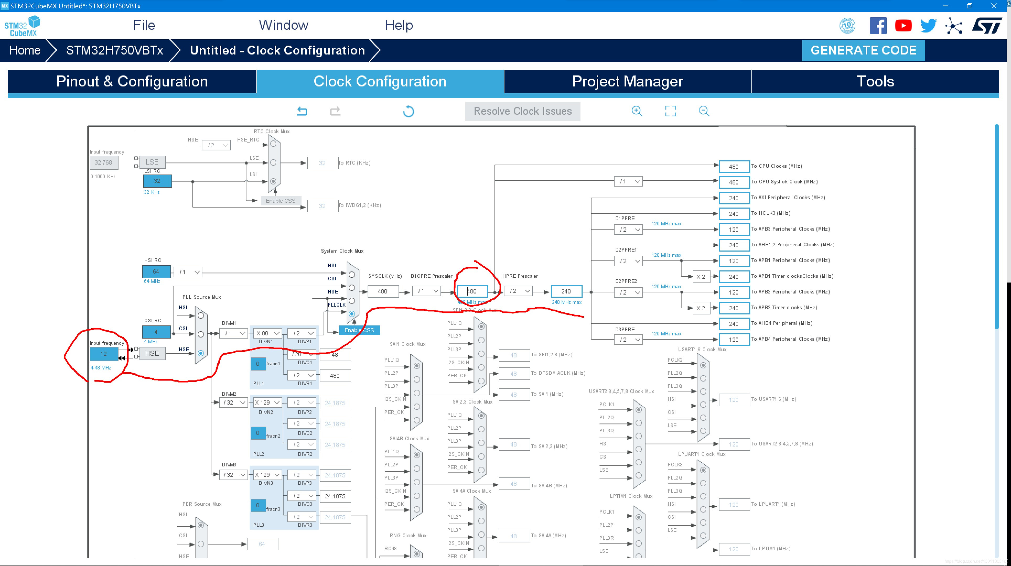Viewport: 1011px width, 566px height.
Task: Click the Untitled - Clock Configuration breadcrumb
Action: click(x=277, y=50)
